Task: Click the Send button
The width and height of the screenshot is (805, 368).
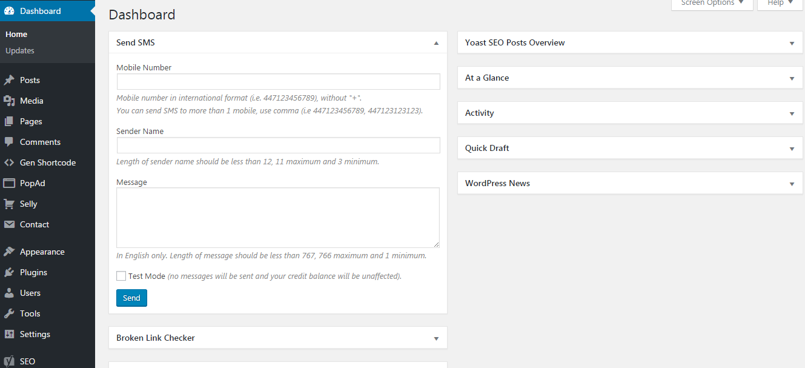Action: (131, 298)
